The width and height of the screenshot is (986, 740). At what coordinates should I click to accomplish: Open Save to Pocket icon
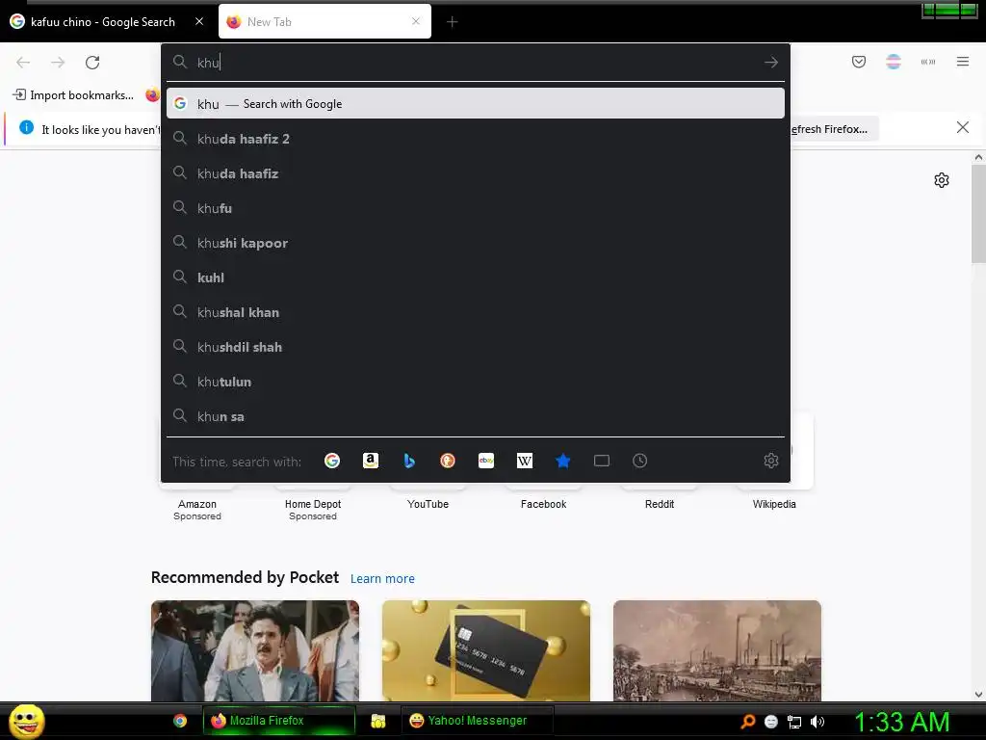(858, 62)
